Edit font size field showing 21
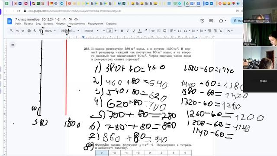 click(110, 31)
